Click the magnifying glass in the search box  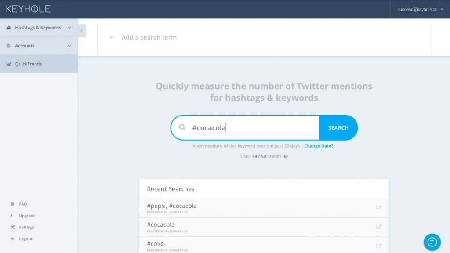pos(182,127)
